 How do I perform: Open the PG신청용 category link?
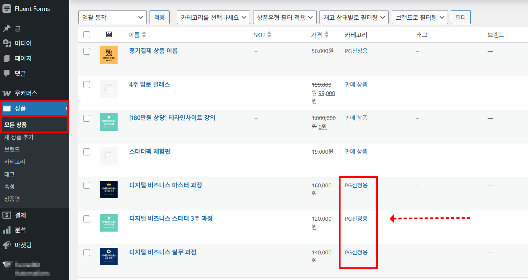(x=356, y=51)
